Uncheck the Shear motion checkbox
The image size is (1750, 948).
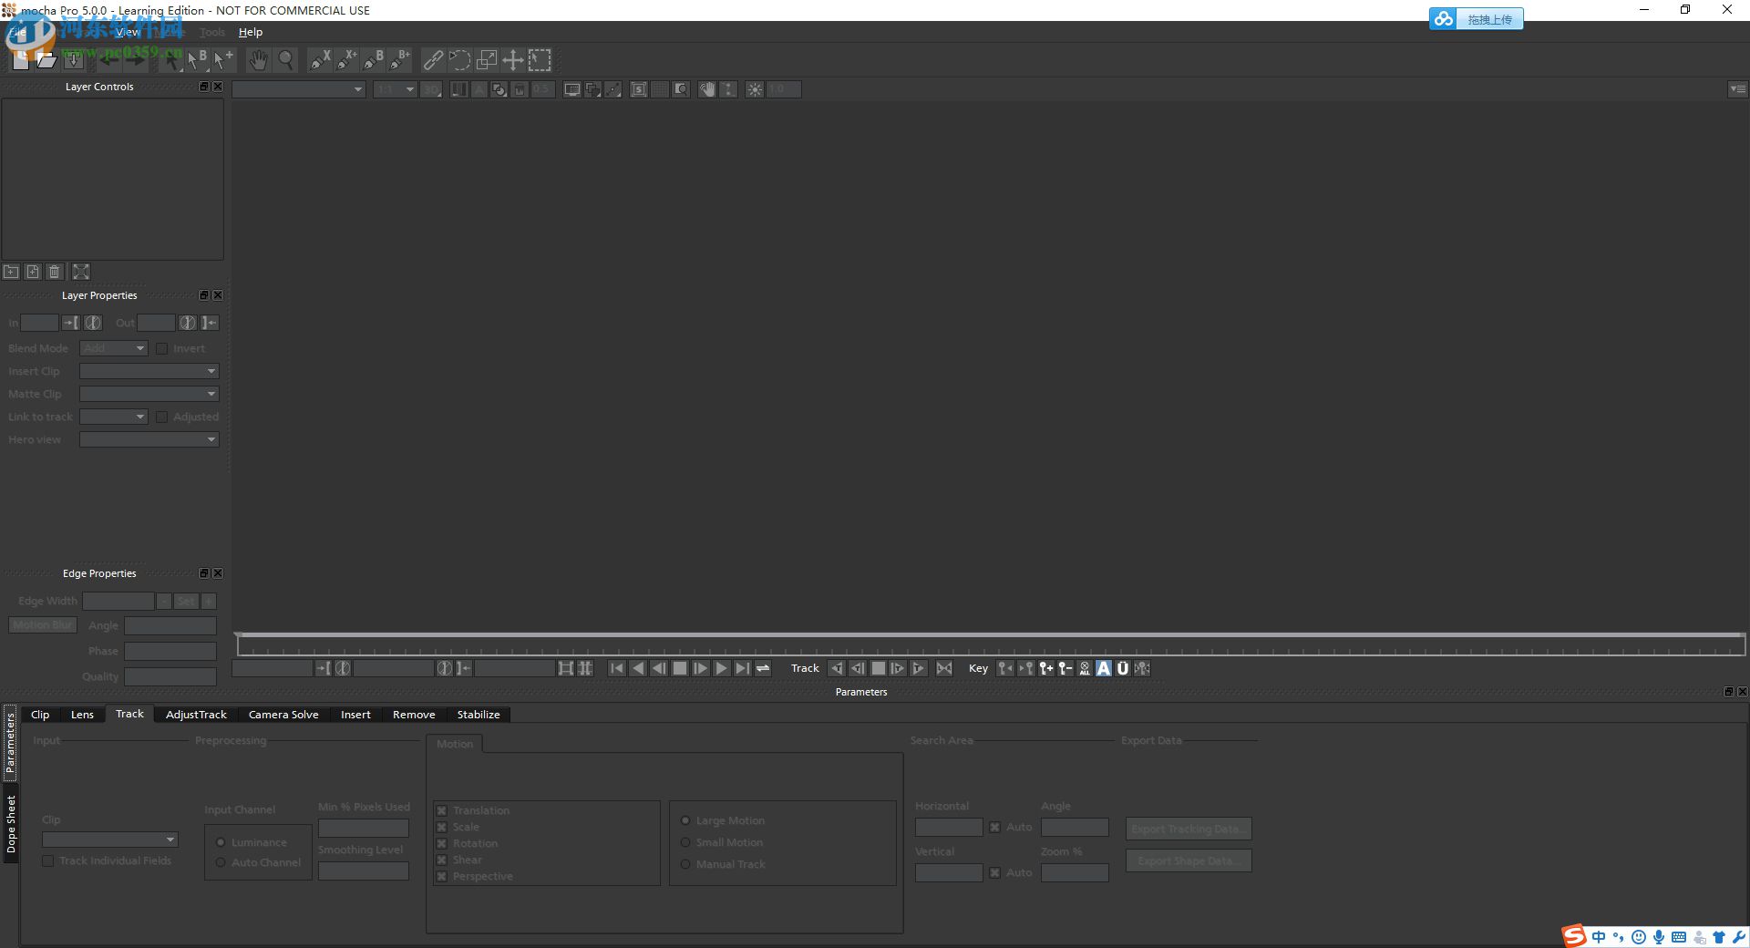pyautogui.click(x=442, y=860)
